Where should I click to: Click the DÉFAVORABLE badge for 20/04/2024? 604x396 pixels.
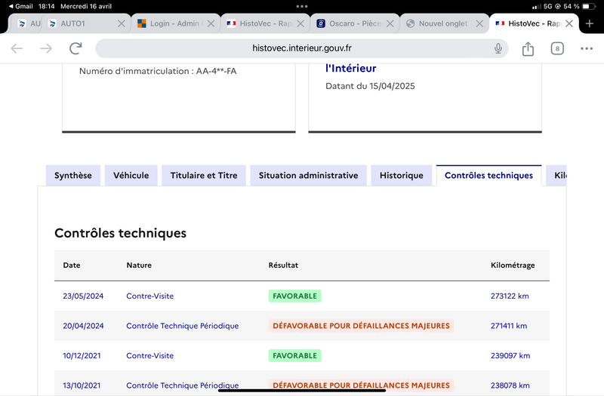[361, 326]
